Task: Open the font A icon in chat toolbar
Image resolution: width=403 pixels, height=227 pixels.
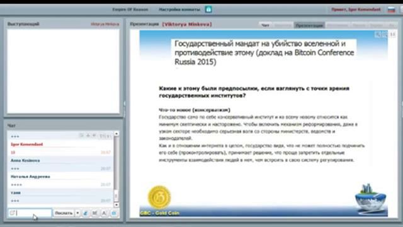Action: pos(104,213)
